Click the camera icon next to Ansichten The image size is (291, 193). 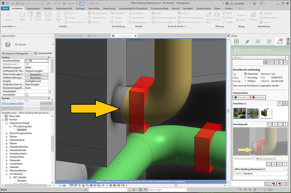pos(285,104)
